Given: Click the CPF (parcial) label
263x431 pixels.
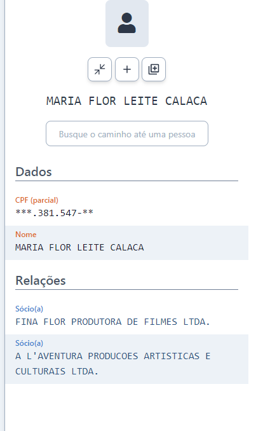Looking at the screenshot, I should pos(37,200).
